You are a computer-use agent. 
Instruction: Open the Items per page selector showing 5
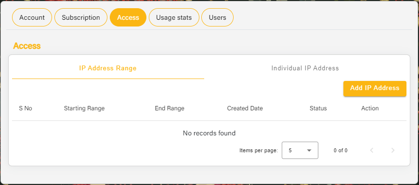[x=300, y=150]
